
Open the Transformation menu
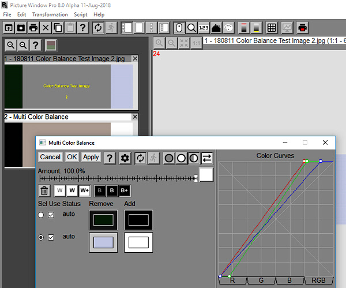[x=50, y=14]
